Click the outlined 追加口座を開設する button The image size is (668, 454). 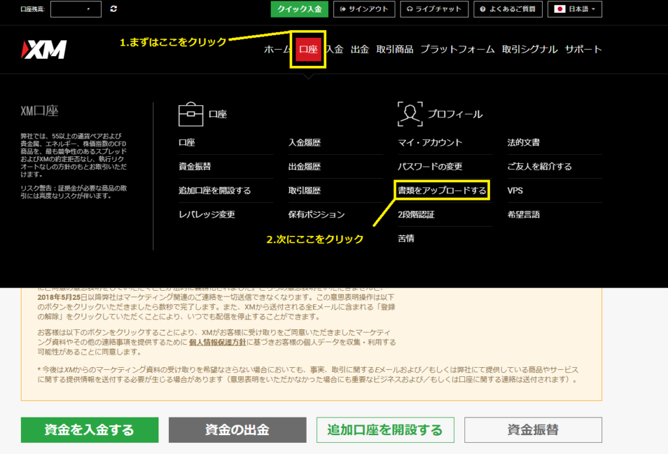click(x=384, y=430)
